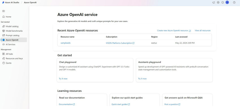Click the Home house icon in sidebar
240x109 pixels.
tap(3, 17)
